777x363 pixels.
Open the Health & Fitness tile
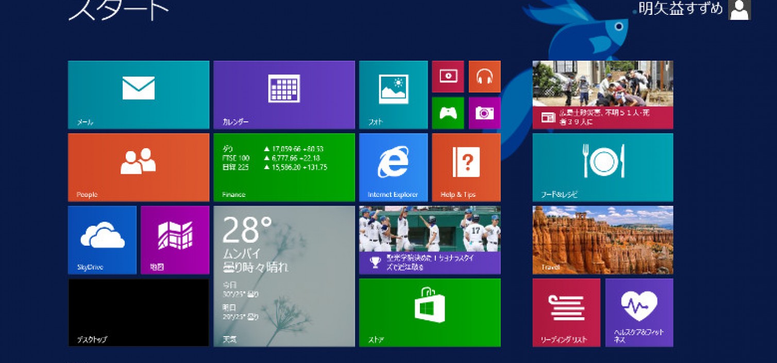pos(639,313)
